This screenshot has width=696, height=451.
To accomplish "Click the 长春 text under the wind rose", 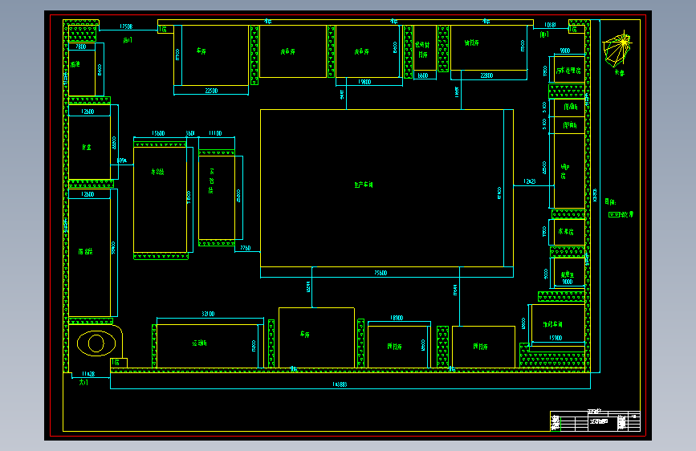I will pos(619,72).
